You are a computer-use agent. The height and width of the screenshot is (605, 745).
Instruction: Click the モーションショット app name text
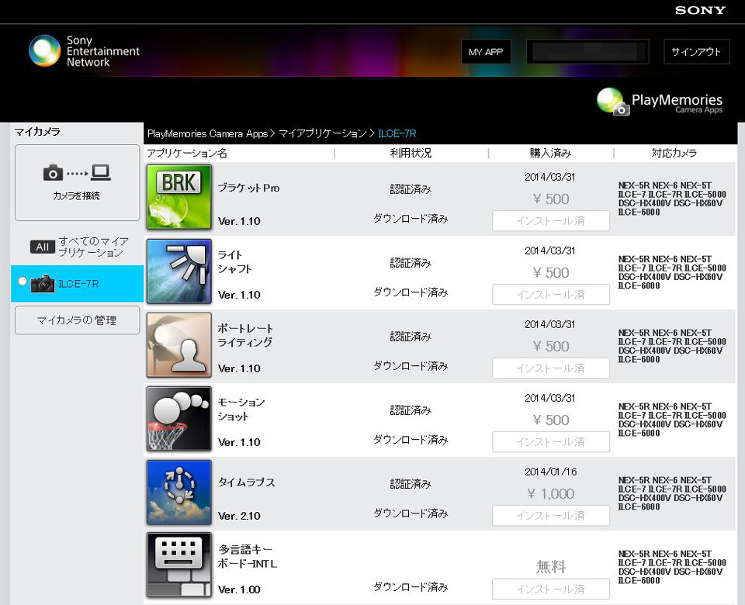tap(241, 410)
